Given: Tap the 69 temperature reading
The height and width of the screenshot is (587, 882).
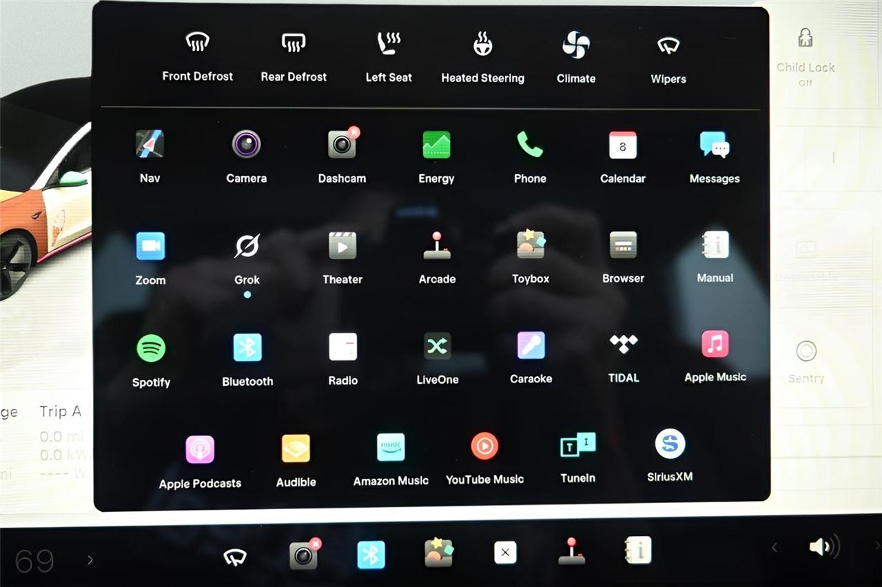Looking at the screenshot, I should [34, 562].
